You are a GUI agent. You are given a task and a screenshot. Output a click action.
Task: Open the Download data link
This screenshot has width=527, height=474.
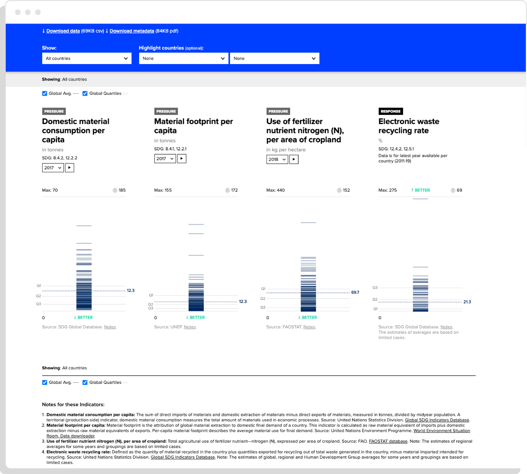tap(63, 31)
